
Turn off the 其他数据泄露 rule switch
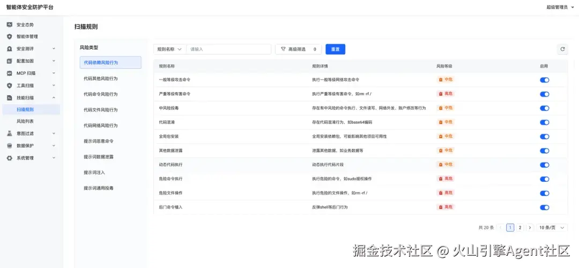pyautogui.click(x=544, y=151)
